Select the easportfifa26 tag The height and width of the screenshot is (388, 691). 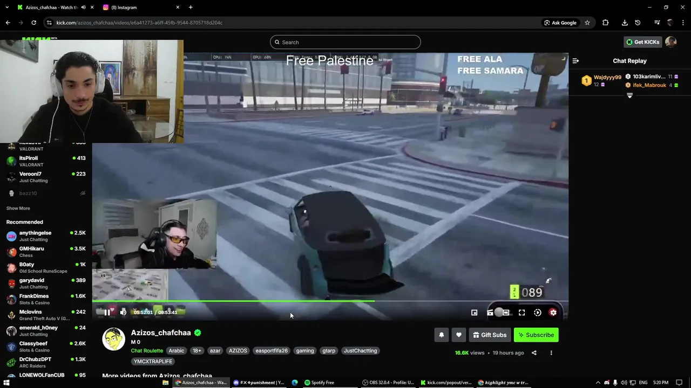[x=272, y=351]
